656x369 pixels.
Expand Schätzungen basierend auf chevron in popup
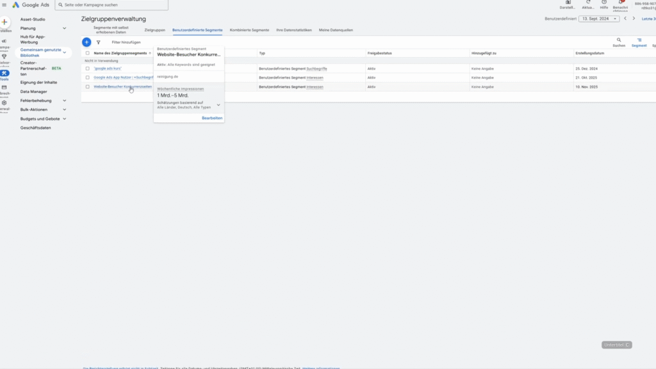[x=218, y=105]
